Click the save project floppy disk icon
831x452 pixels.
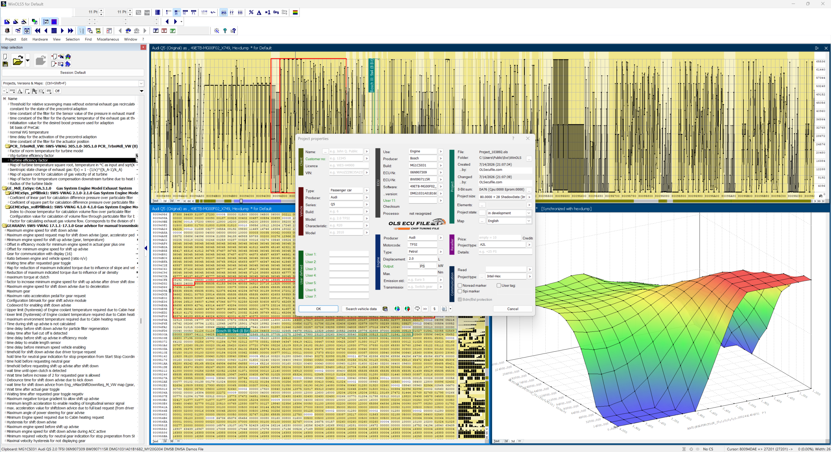pyautogui.click(x=5, y=64)
